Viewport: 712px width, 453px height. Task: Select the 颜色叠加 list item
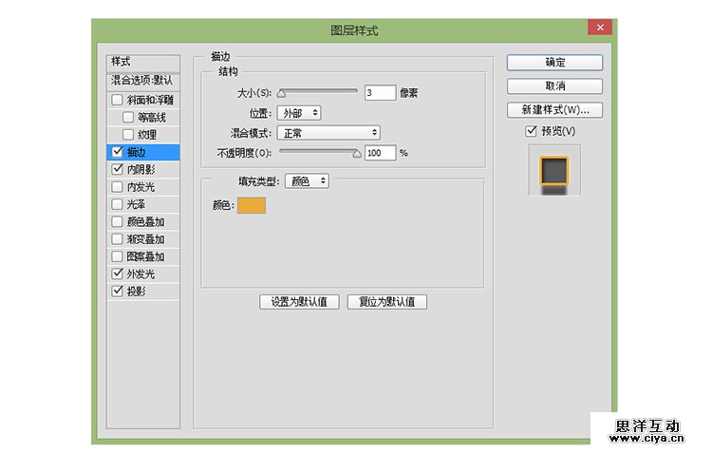point(145,222)
